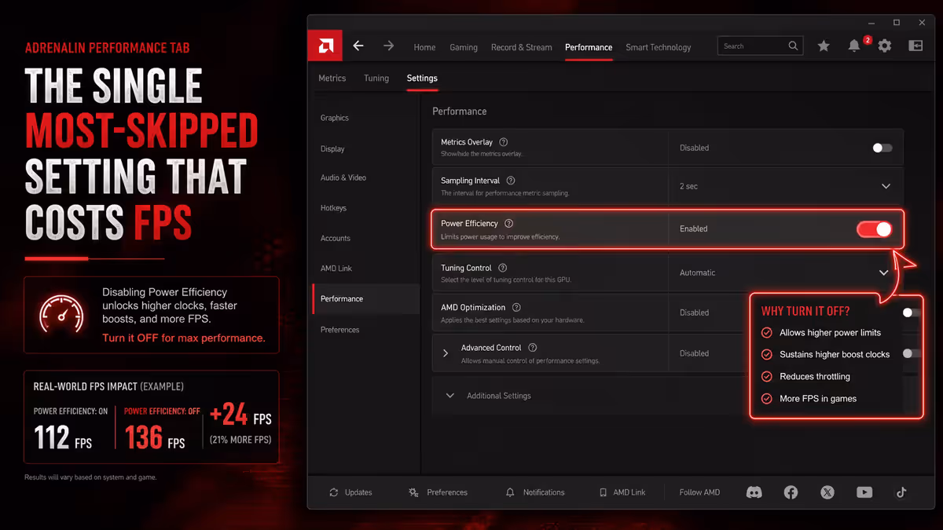Click Power Efficiency help question mark

[508, 224]
